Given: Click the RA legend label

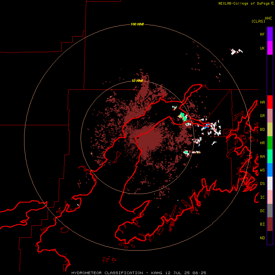Looking at the screenshot, I should coord(262,157).
